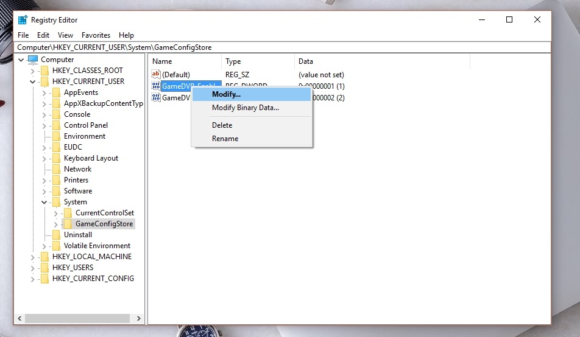Click the Printers folder icon

click(x=56, y=180)
